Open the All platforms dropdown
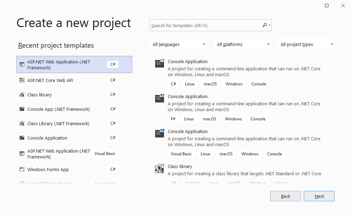Image resolution: width=351 pixels, height=216 pixels. click(242, 44)
